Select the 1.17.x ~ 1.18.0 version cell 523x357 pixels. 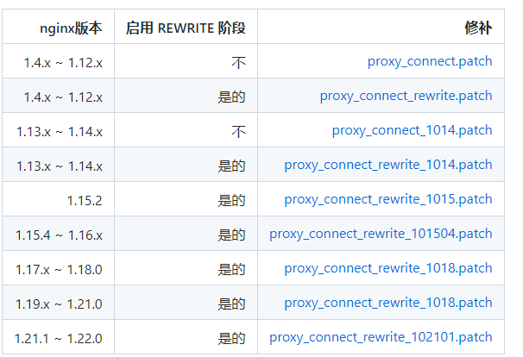pyautogui.click(x=59, y=270)
